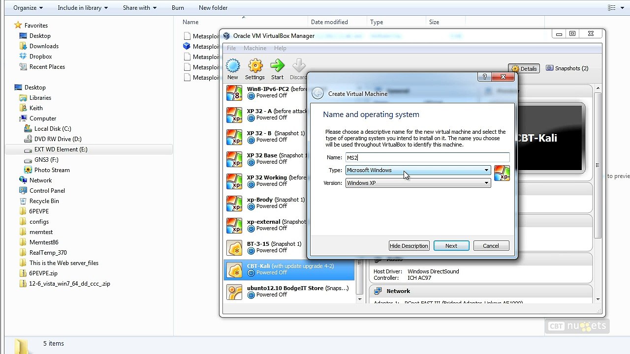Open the Type dropdown in the dialog
Image resolution: width=630 pixels, height=354 pixels.
418,170
